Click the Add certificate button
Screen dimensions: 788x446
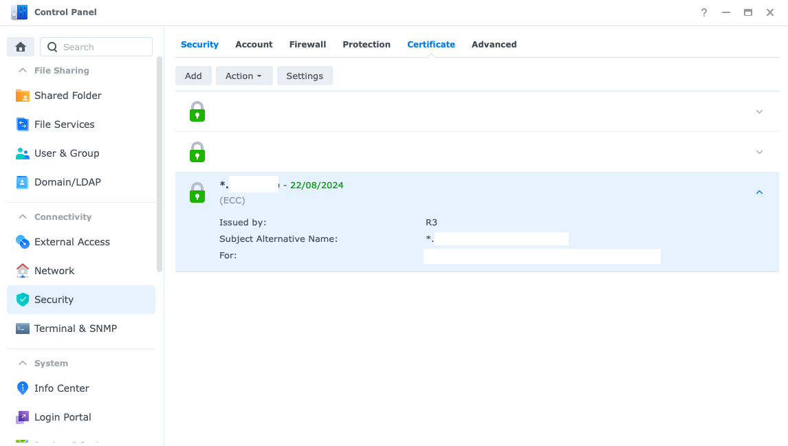[193, 76]
